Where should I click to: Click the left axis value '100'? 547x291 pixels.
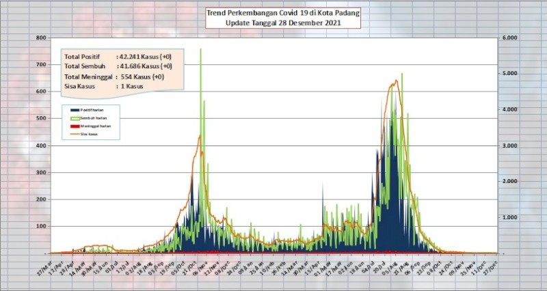[40, 227]
